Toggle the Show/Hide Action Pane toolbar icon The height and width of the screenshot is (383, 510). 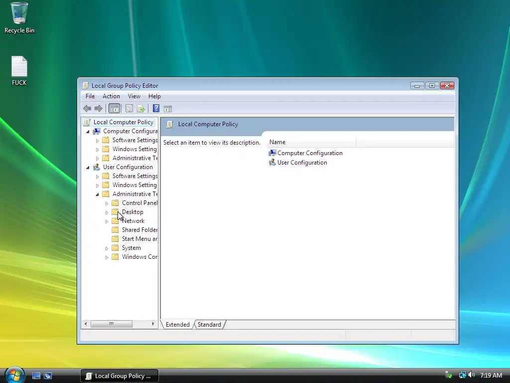pos(168,109)
